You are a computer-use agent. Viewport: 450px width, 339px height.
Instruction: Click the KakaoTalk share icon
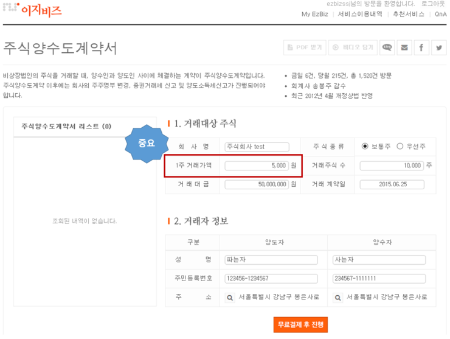click(387, 47)
